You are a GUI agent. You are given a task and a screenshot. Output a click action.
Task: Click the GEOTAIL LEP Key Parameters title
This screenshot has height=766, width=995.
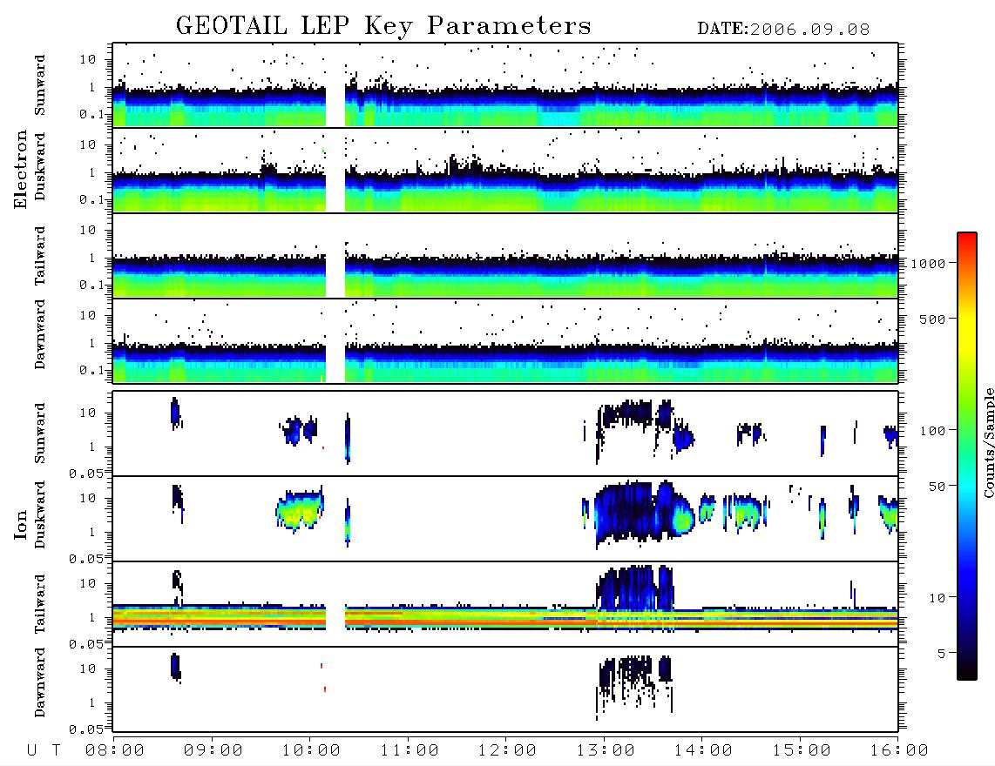[x=383, y=26]
